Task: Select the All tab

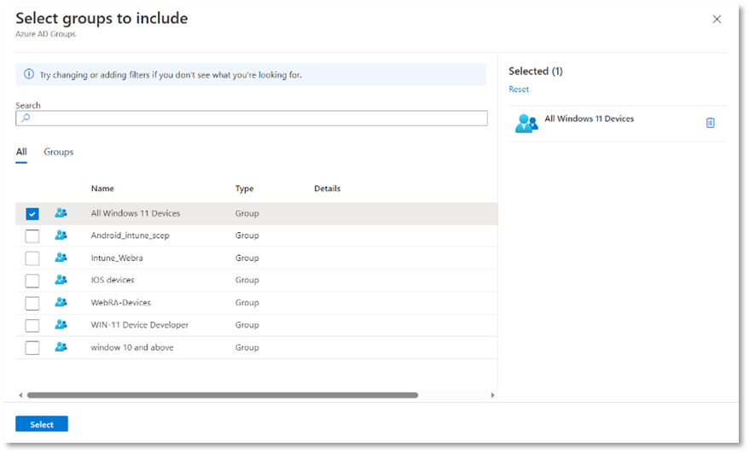Action: 21,152
